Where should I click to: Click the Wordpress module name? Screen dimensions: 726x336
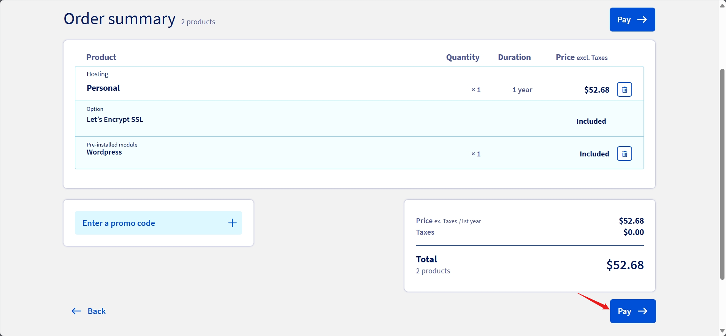click(x=104, y=152)
